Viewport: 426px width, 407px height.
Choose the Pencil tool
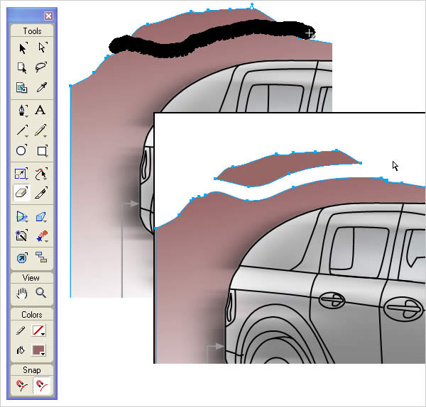tap(40, 130)
